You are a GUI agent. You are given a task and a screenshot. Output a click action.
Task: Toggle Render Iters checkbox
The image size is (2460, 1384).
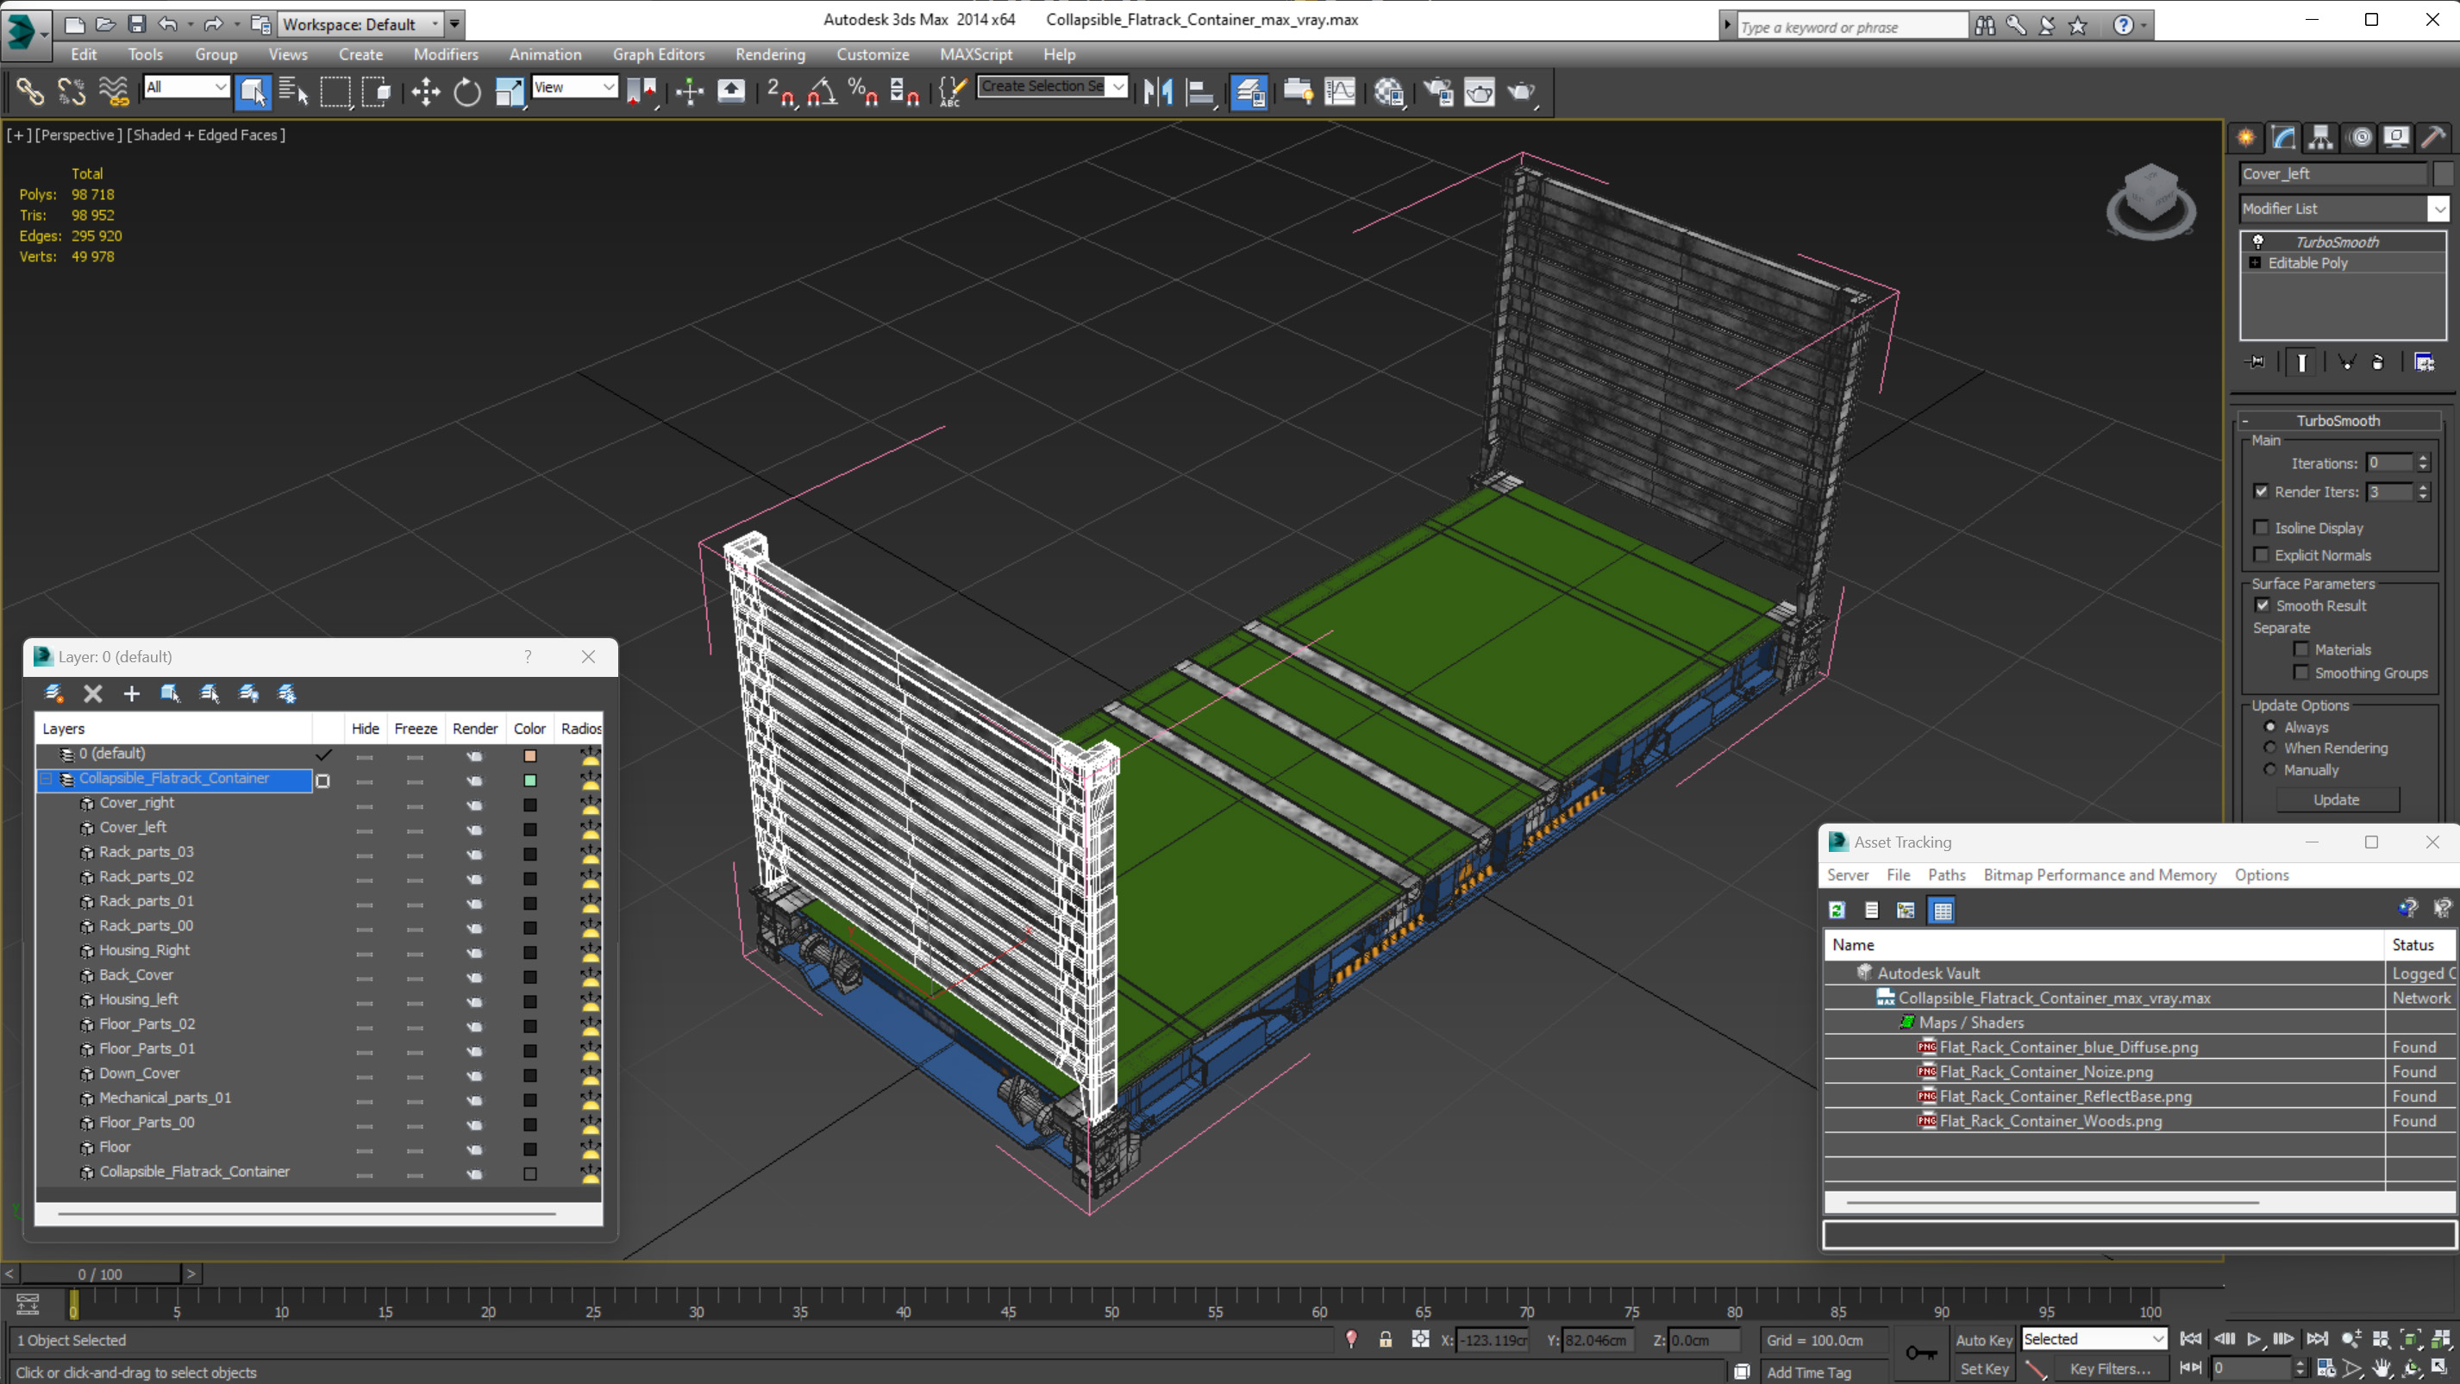point(2261,491)
